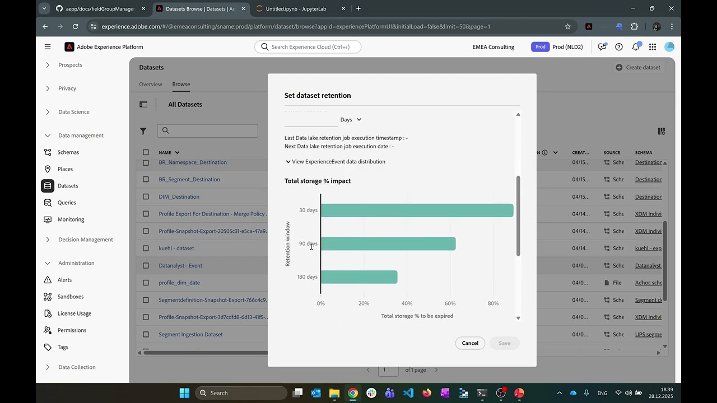Click the 30 days retention bar

pos(417,210)
